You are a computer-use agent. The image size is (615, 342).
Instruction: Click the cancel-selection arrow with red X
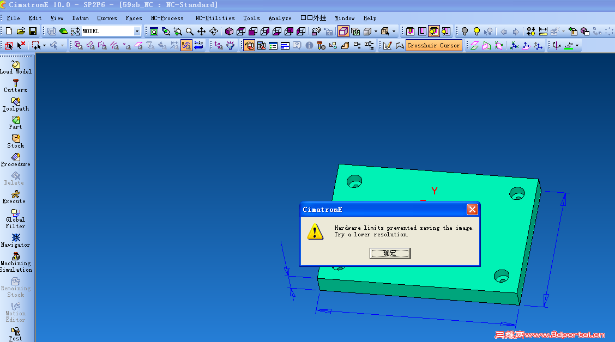point(21,45)
